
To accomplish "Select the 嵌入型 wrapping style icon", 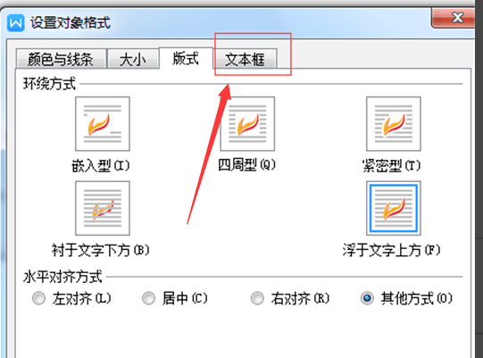I will 103,123.
